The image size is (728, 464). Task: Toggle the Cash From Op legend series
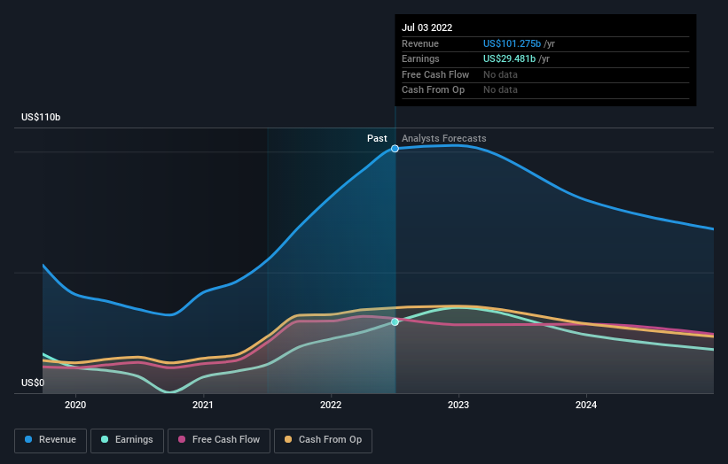(323, 440)
